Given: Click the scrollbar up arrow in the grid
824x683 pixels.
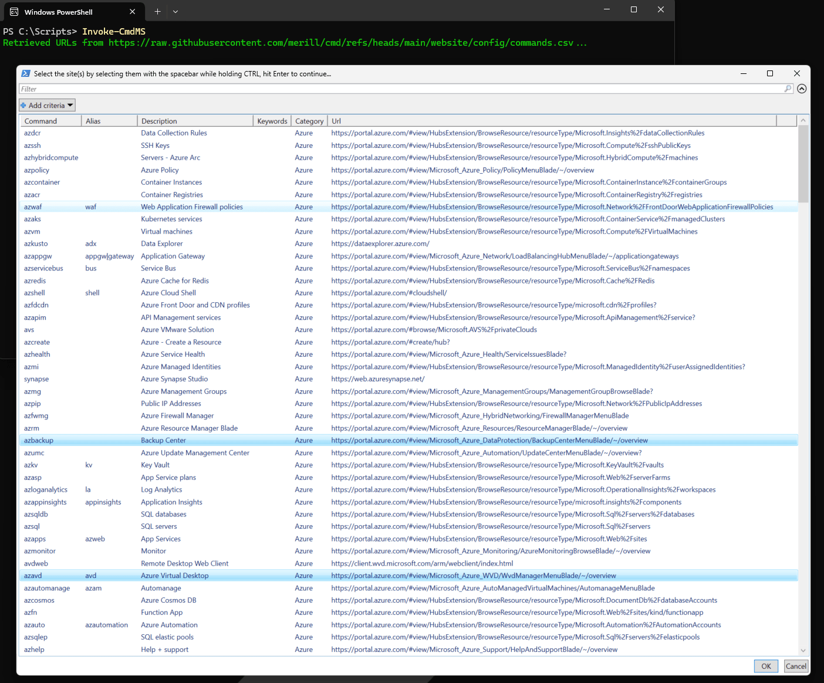Looking at the screenshot, I should (803, 120).
